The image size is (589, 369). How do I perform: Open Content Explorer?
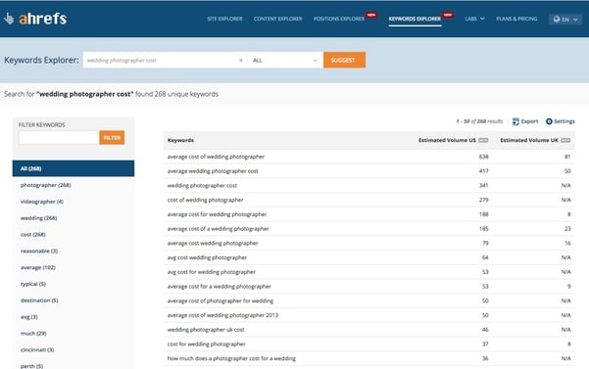[x=277, y=19]
